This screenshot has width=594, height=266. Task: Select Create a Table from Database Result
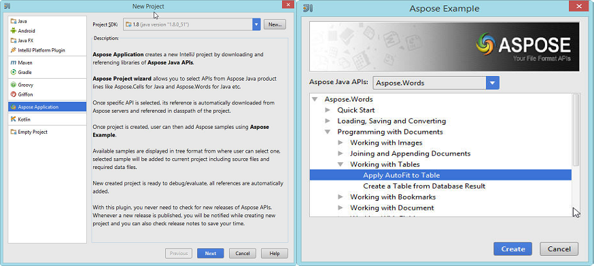(424, 186)
